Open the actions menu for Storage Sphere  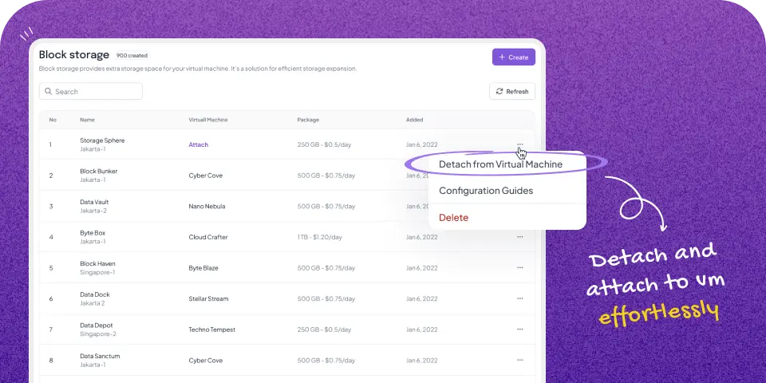[x=519, y=144]
